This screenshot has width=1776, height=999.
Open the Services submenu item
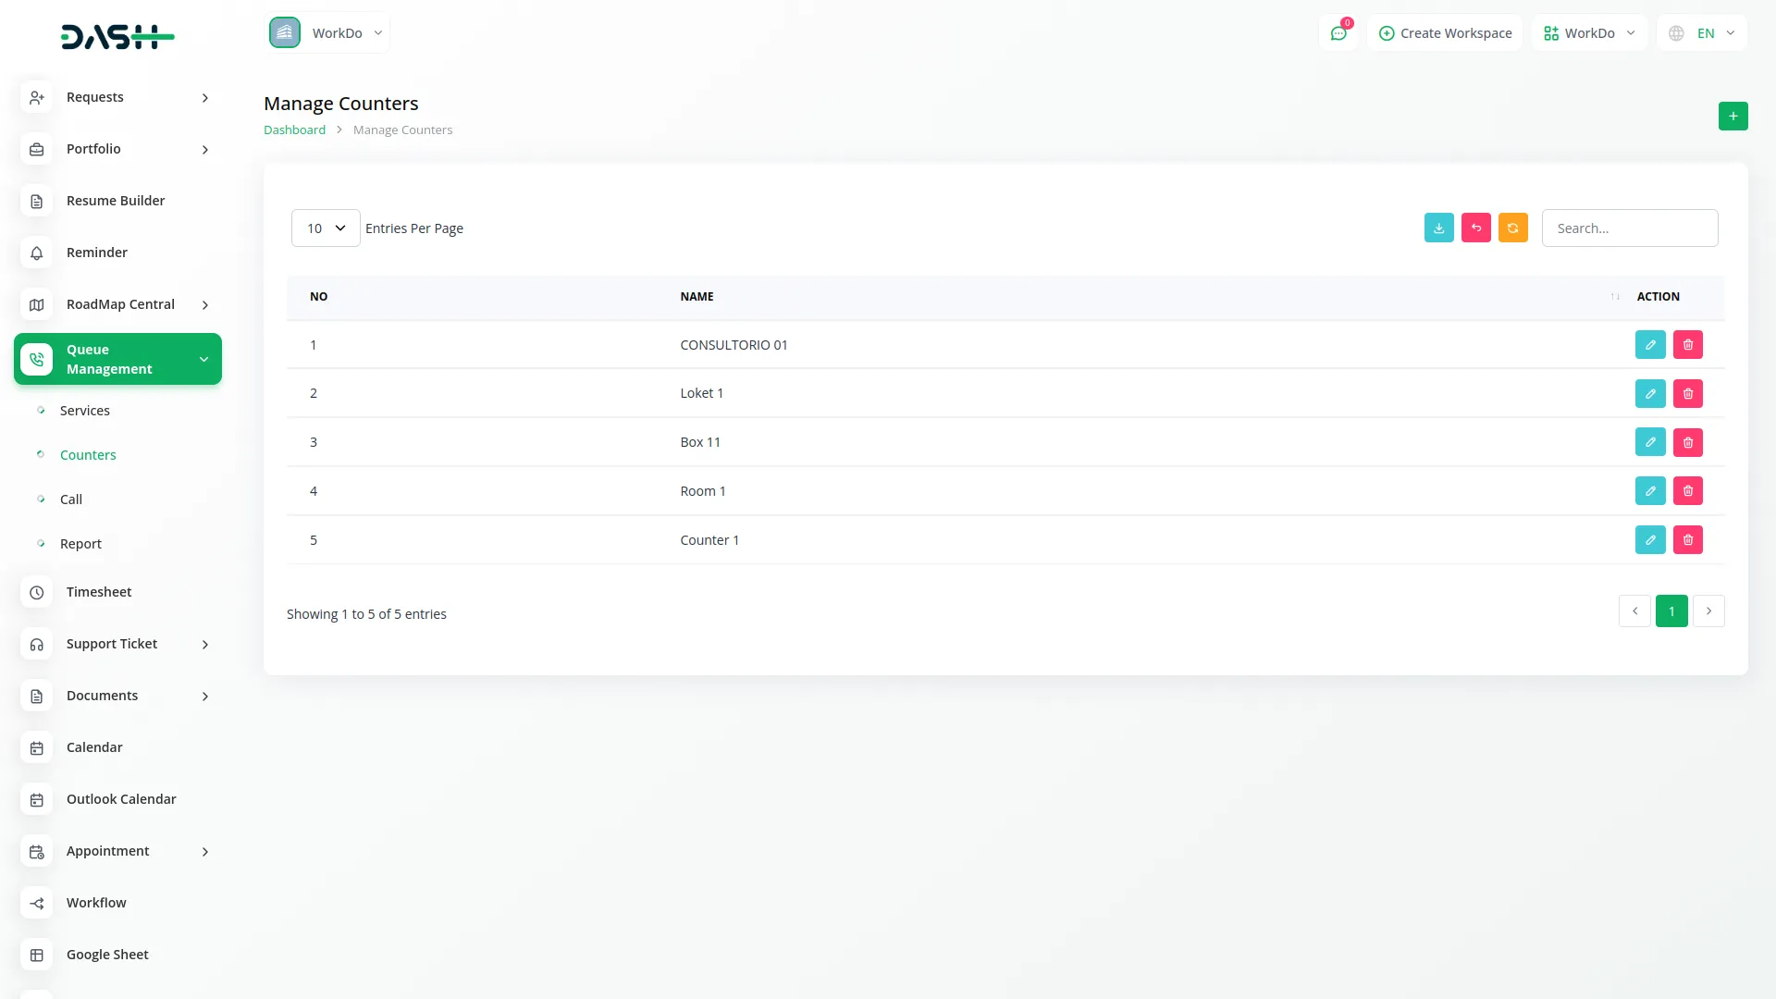click(x=84, y=411)
